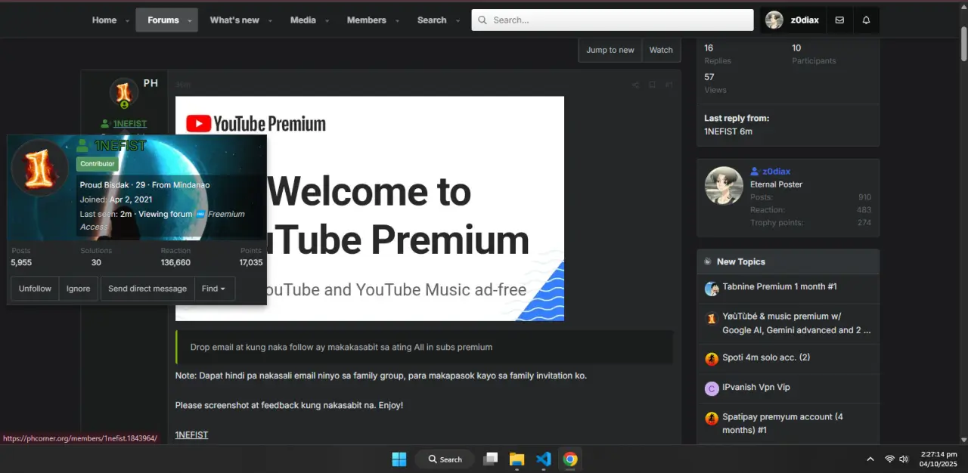Viewport: 968px width, 473px height.
Task: Click the top search input field
Action: click(x=613, y=20)
